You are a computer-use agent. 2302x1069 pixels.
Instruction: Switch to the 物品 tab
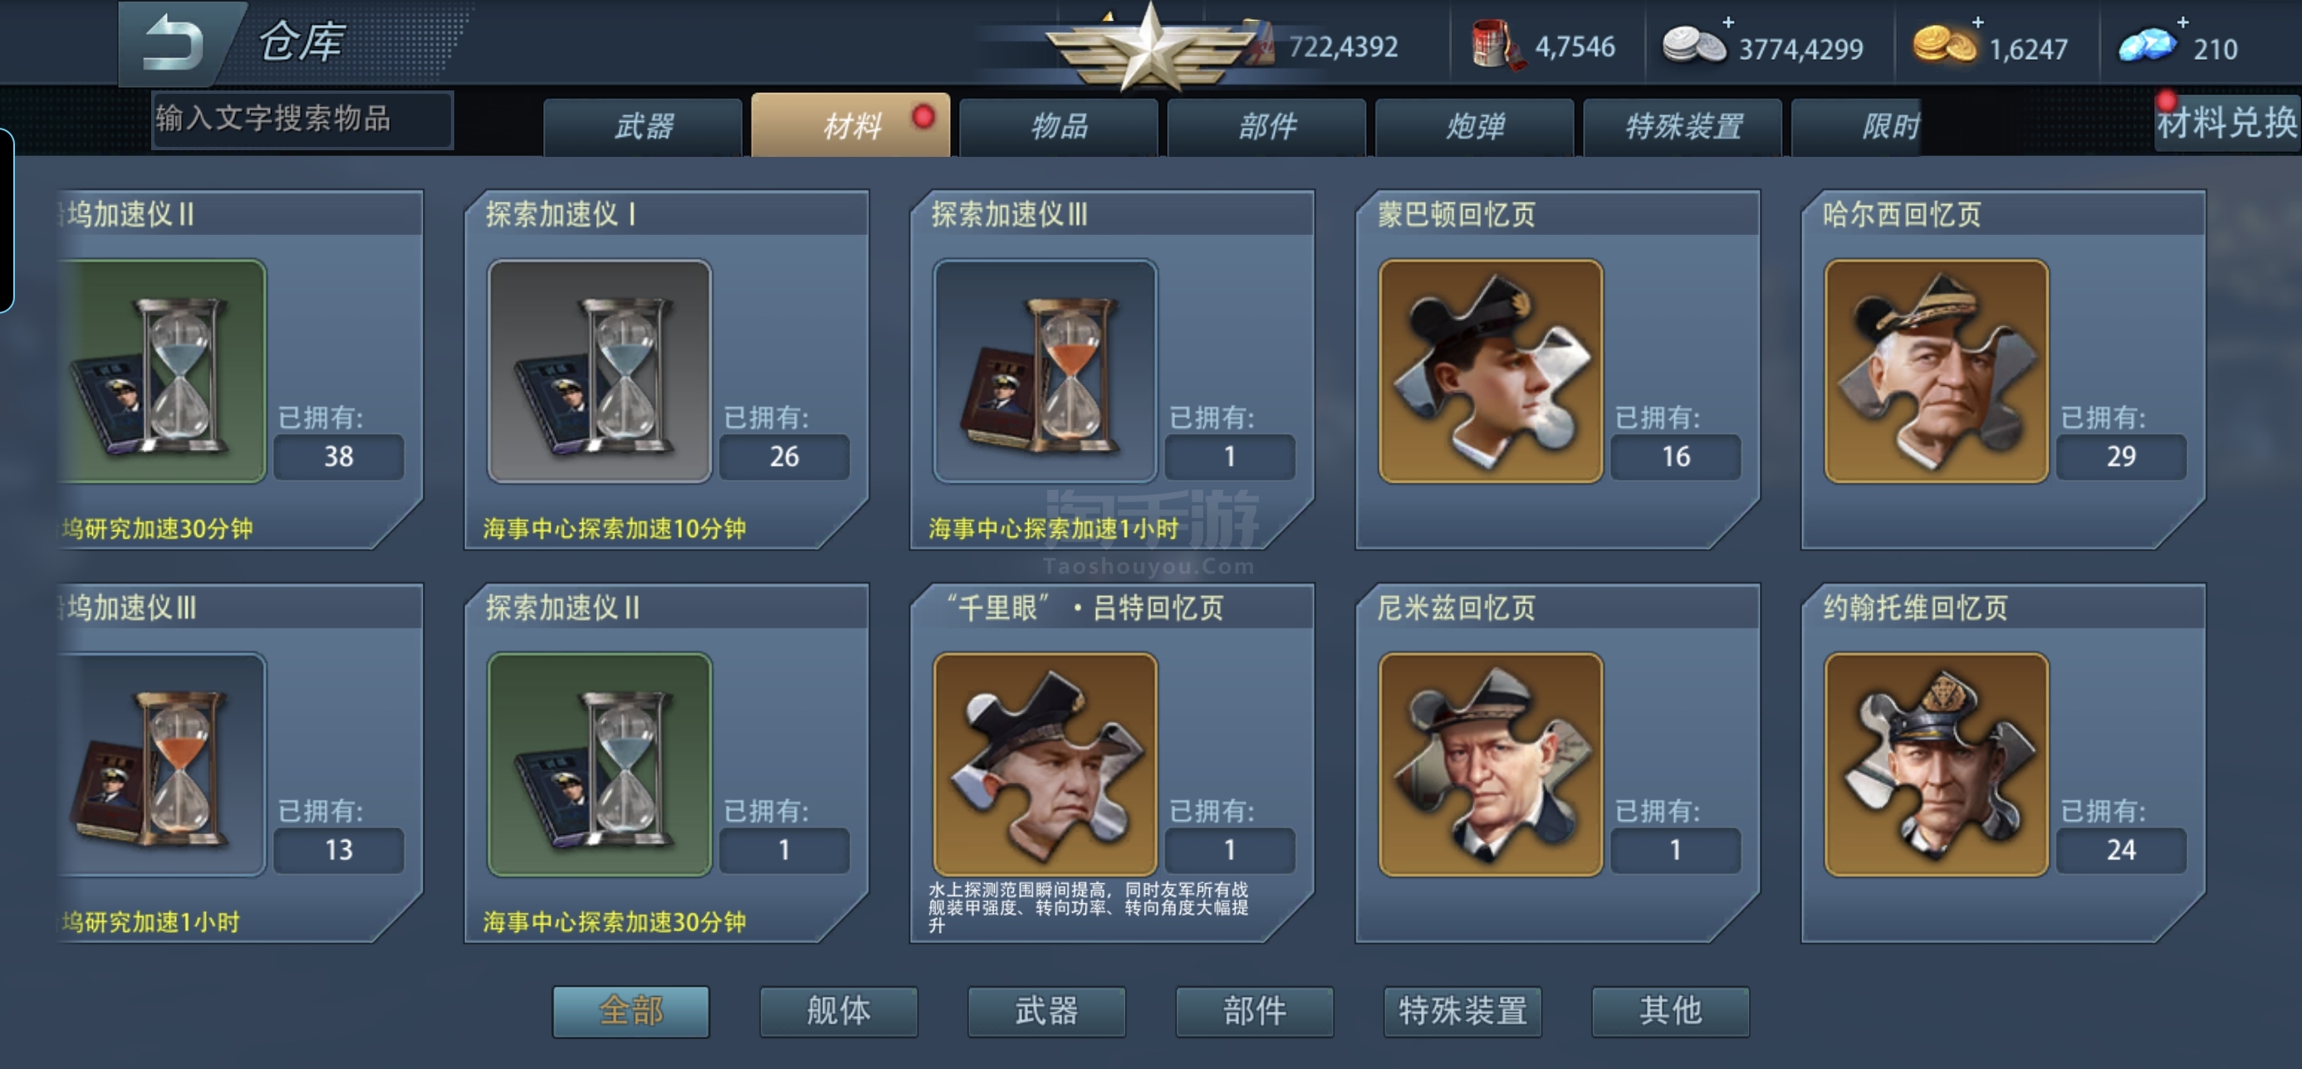(1059, 126)
